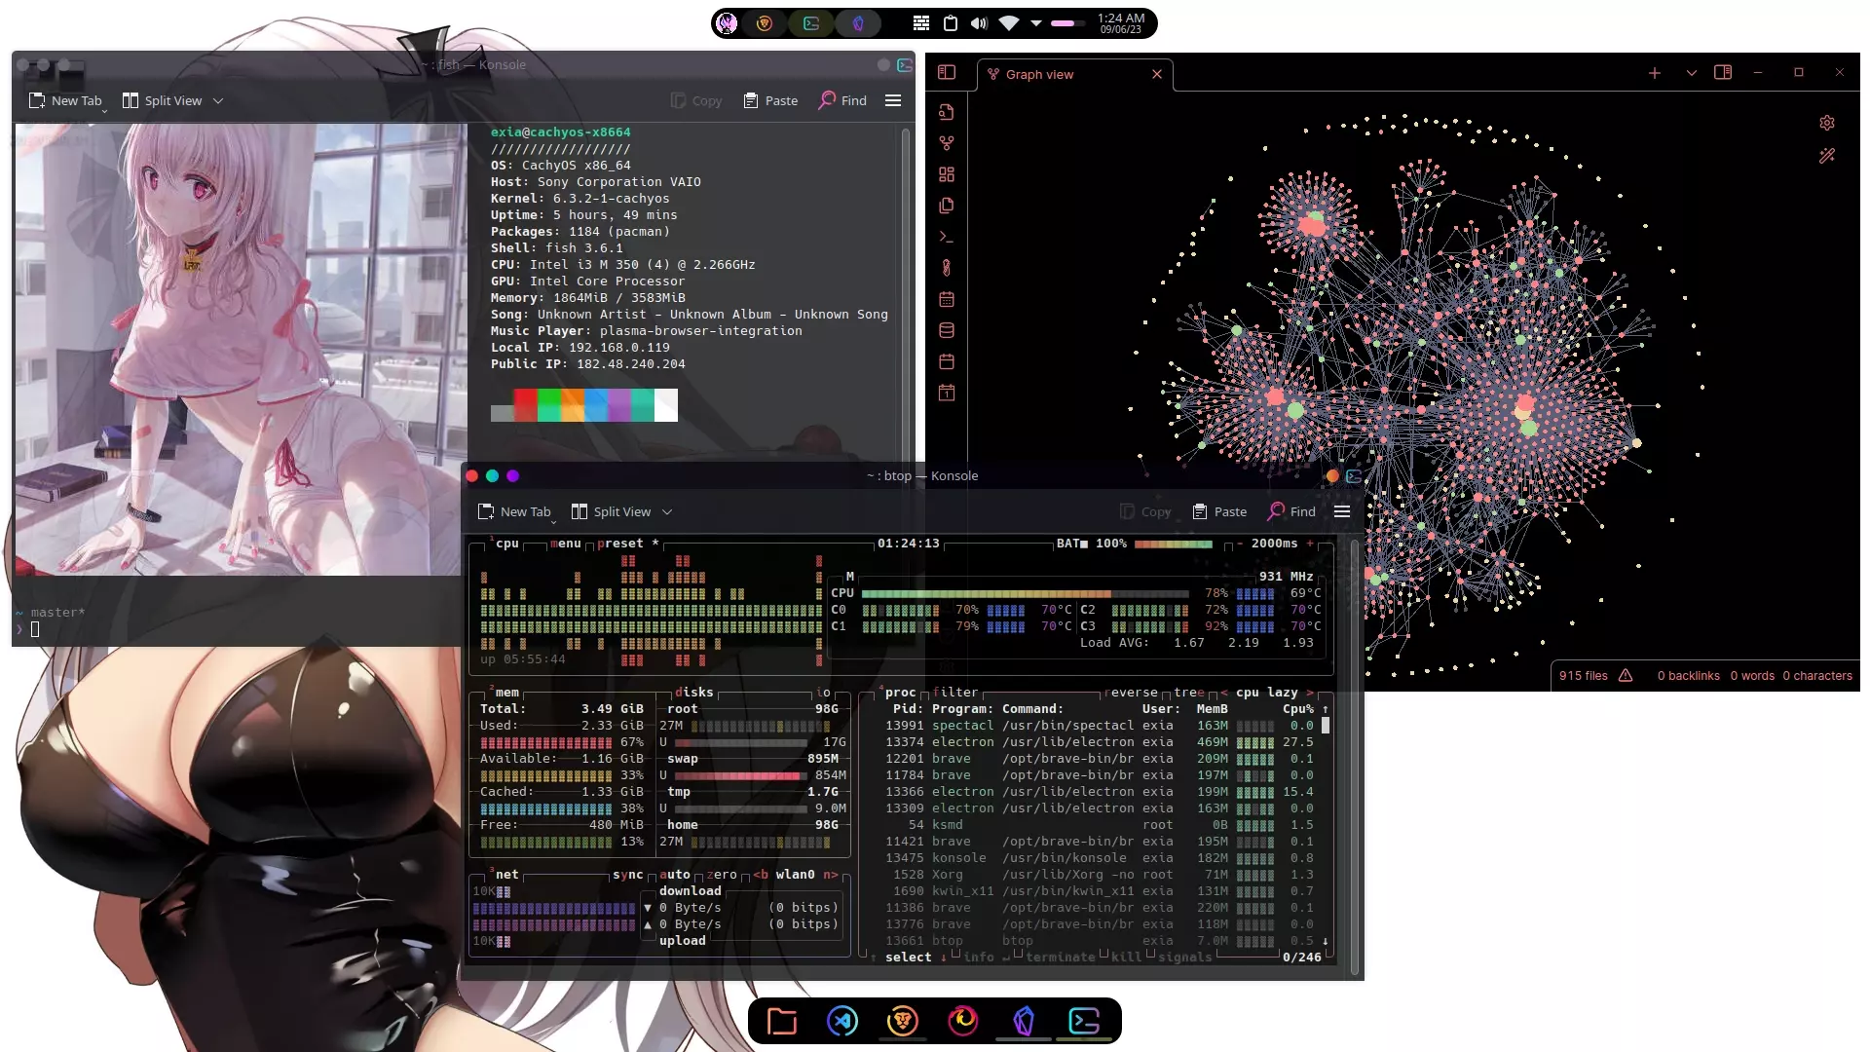1870x1052 pixels.
Task: Open daily note calendar icon numbered 1
Action: pyautogui.click(x=946, y=393)
